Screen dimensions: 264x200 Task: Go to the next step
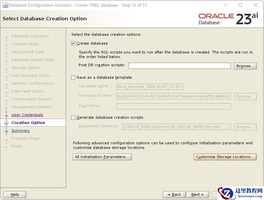197,195
